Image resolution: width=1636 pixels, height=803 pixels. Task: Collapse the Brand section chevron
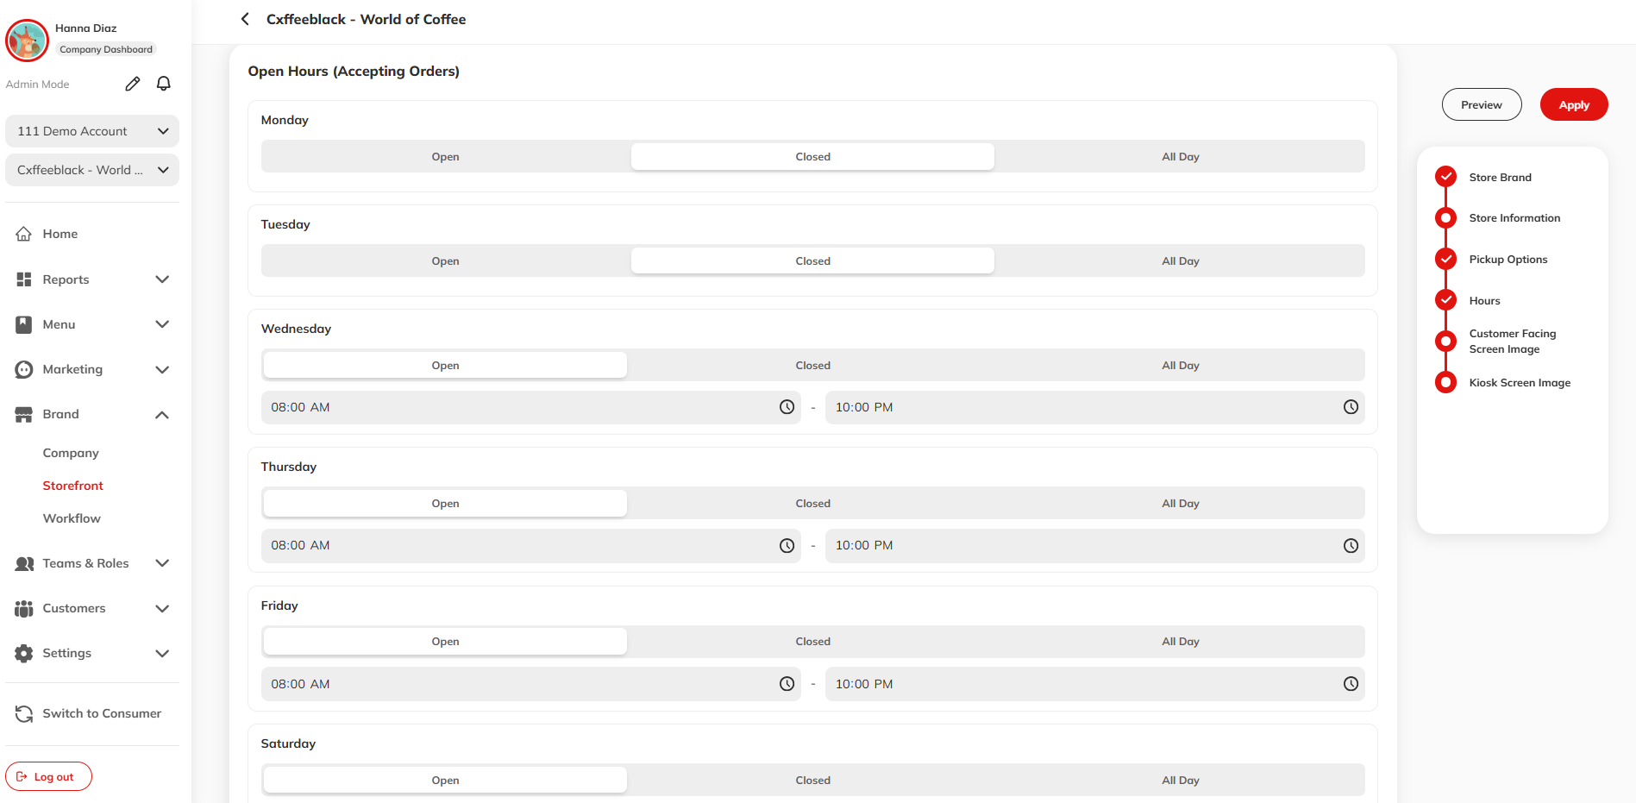coord(162,415)
